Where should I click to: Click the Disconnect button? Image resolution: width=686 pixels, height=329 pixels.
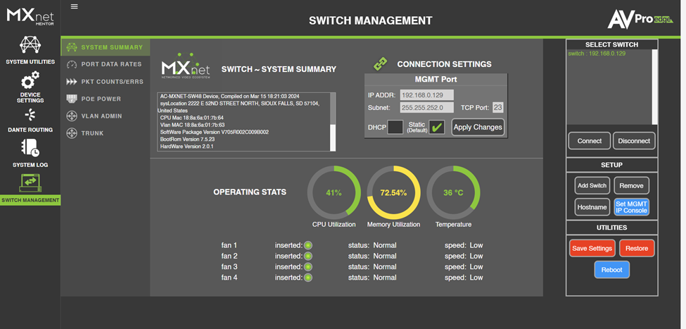click(x=634, y=141)
